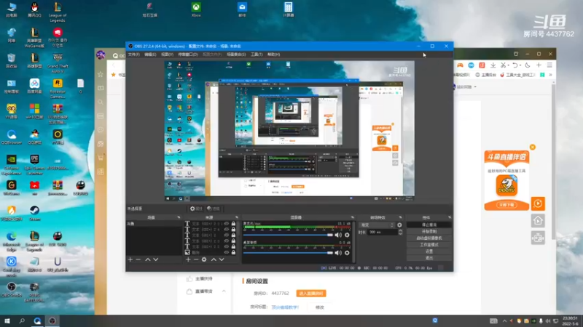Adjust transition duration stepper arrows
The height and width of the screenshot is (327, 583).
point(400,232)
